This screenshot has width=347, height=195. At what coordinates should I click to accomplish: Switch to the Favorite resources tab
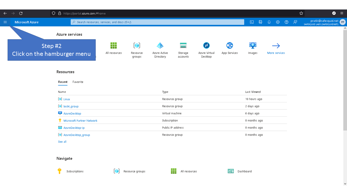click(x=78, y=82)
